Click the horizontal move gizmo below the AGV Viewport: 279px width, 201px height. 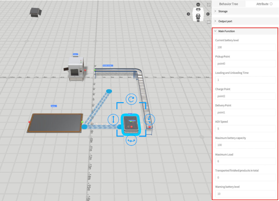[131, 140]
